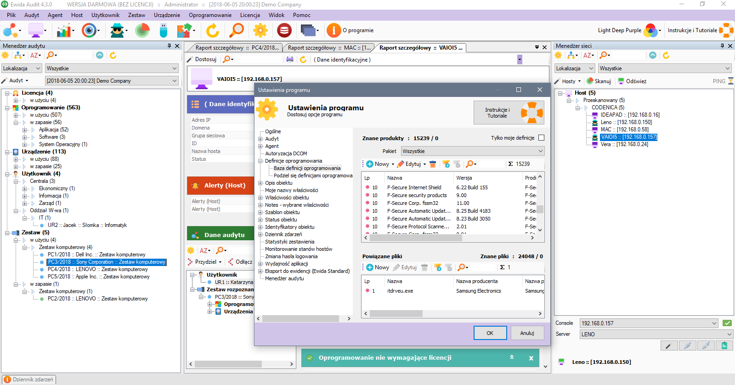Open the Pakiet 'Wszystkie' dropdown

(x=473, y=151)
